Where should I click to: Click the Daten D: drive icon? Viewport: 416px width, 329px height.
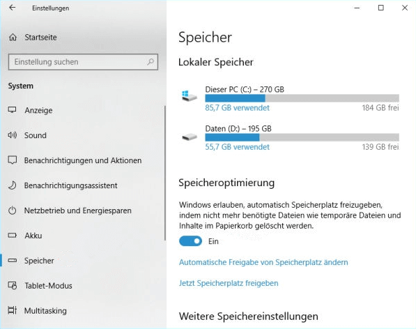tap(190, 137)
